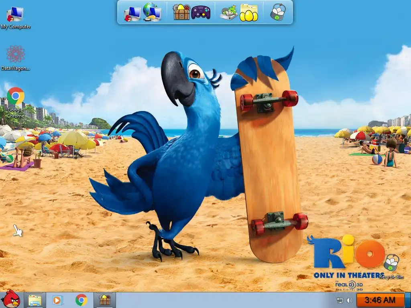Open the My Computer desktop icon
The width and height of the screenshot is (411, 308).
(x=15, y=15)
